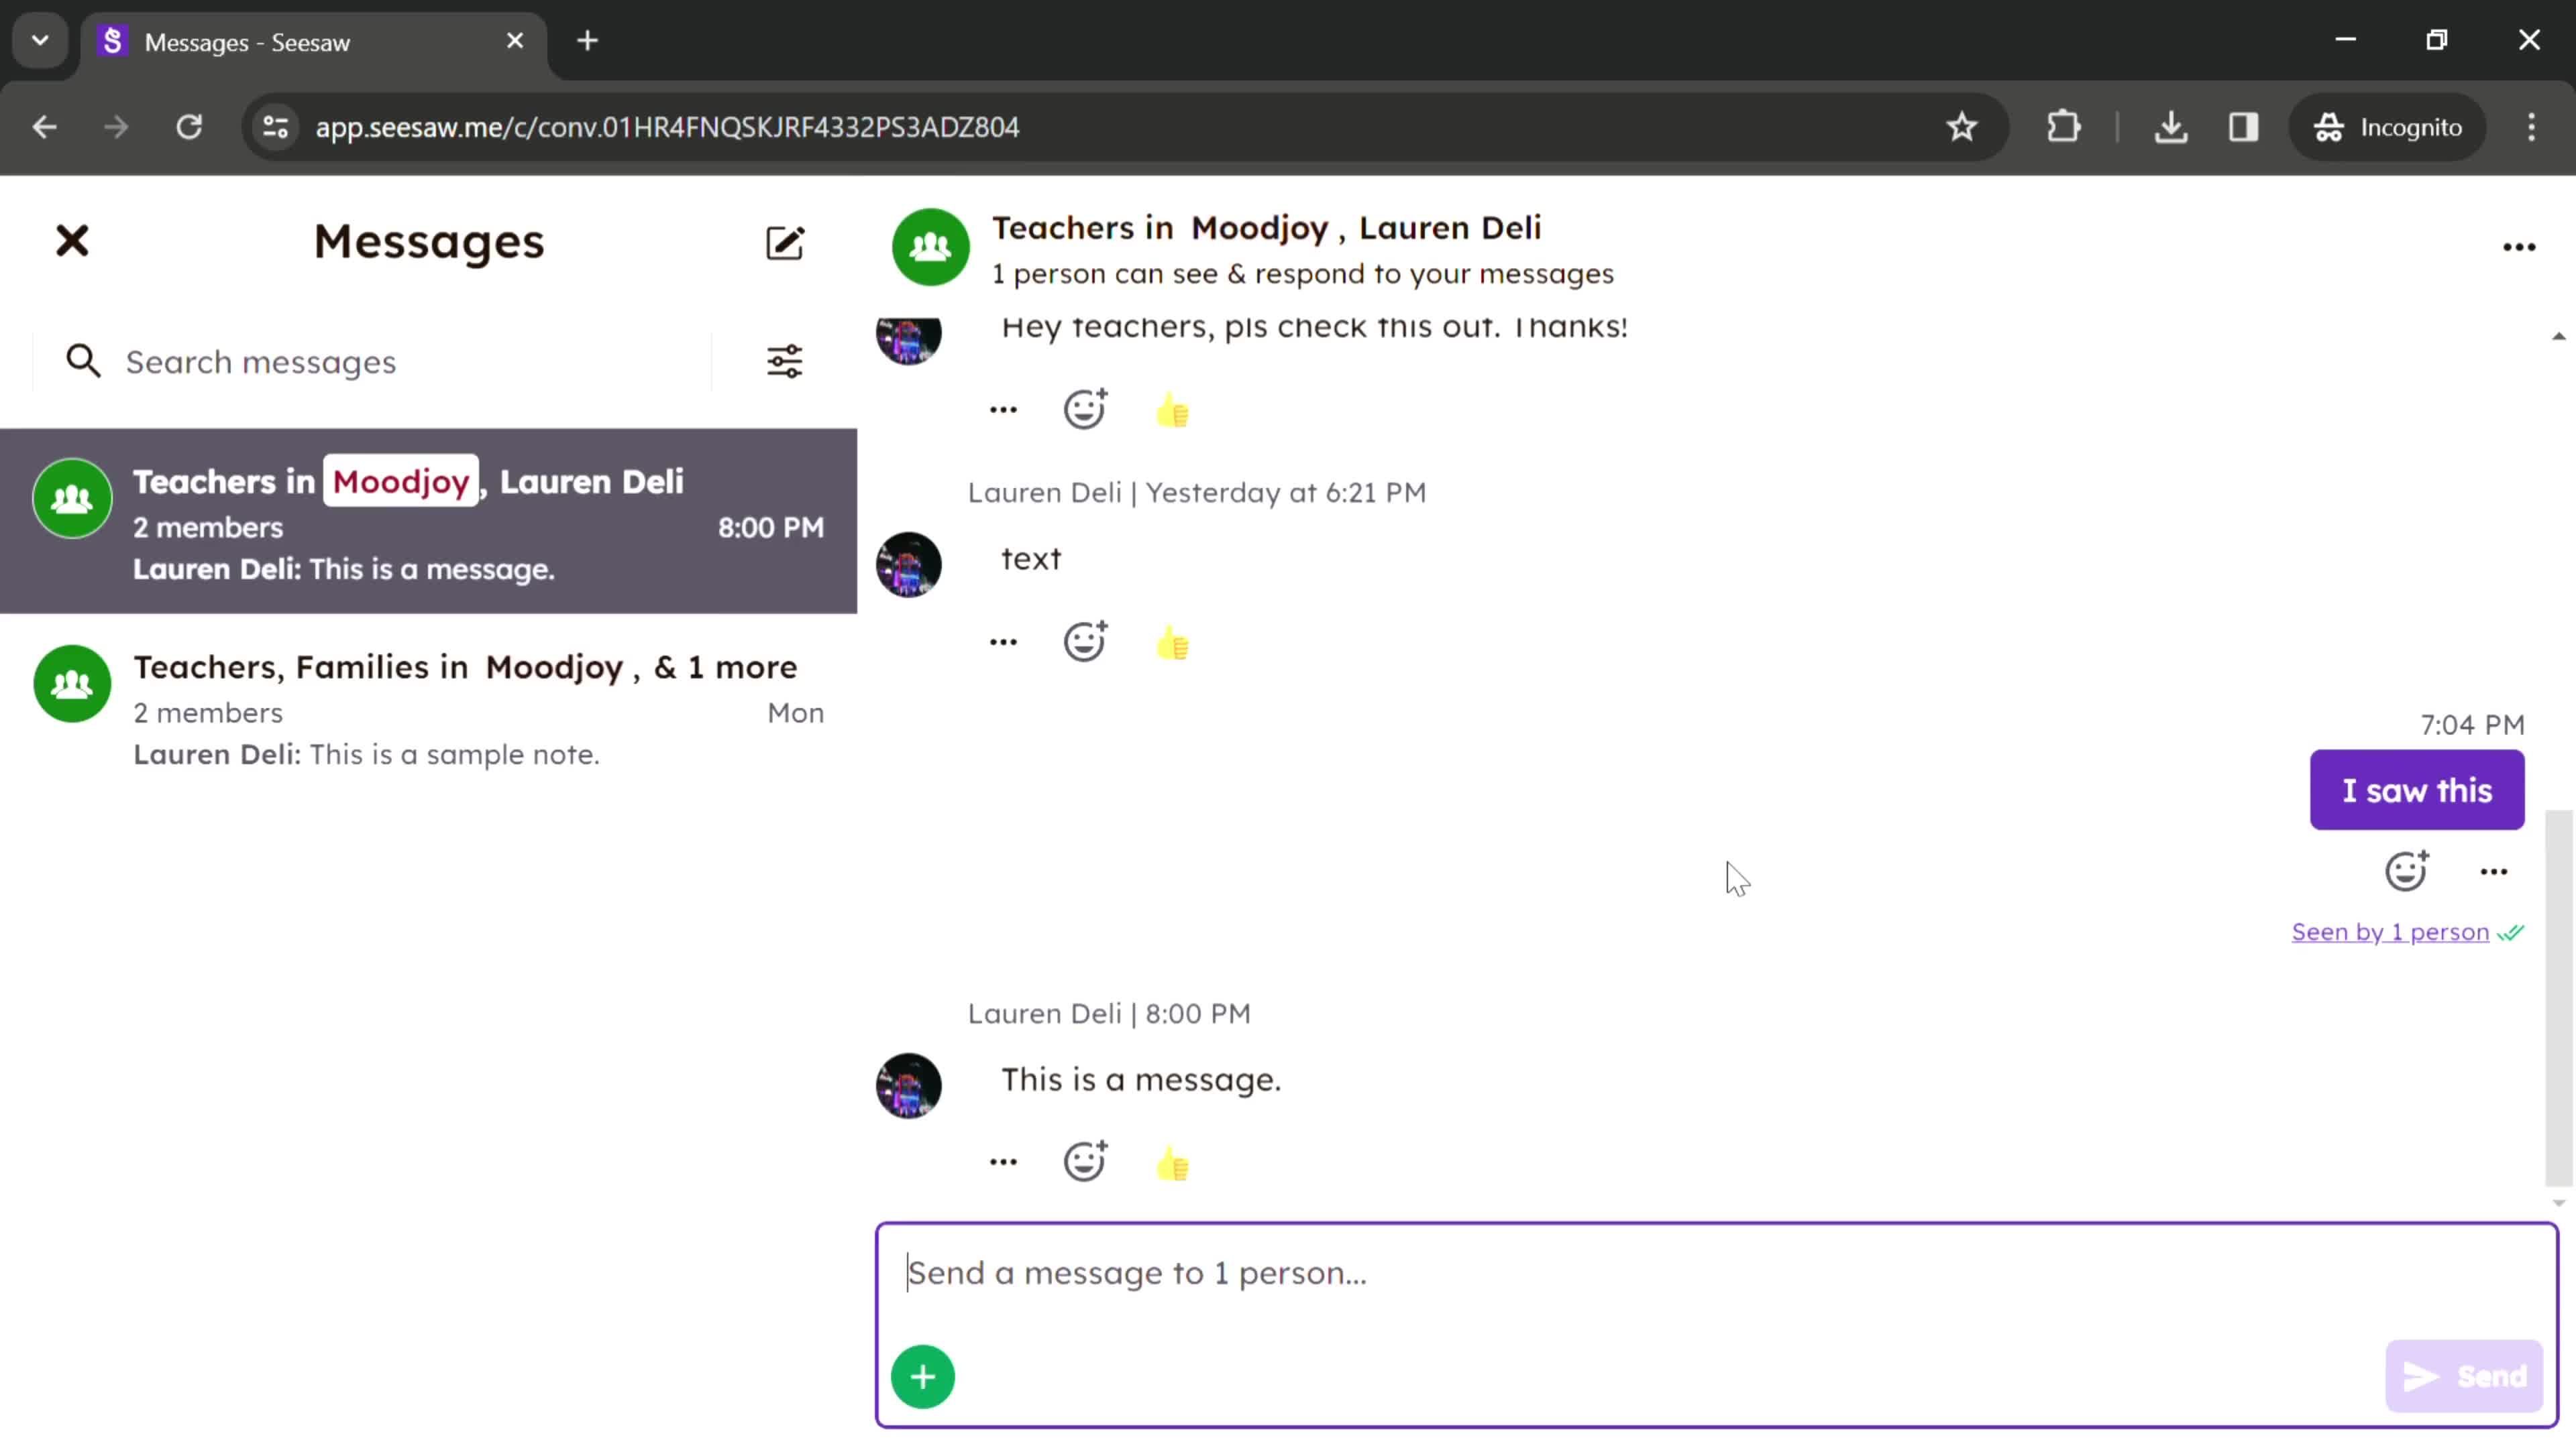Click the more options icon on 'I saw this' message
This screenshot has width=2576, height=1448.
(x=2495, y=868)
